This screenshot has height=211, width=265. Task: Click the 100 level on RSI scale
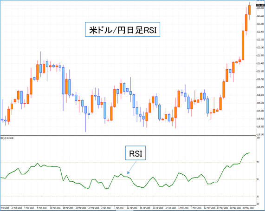tap(258, 138)
